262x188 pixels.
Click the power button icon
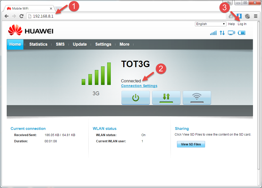point(136,98)
